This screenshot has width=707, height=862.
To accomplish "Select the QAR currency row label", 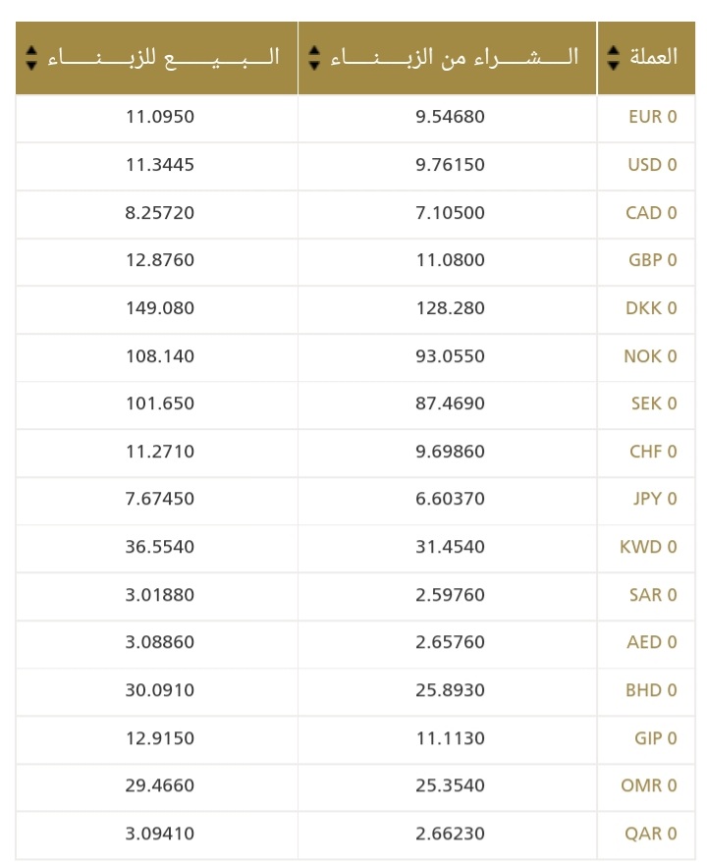I will click(x=650, y=834).
